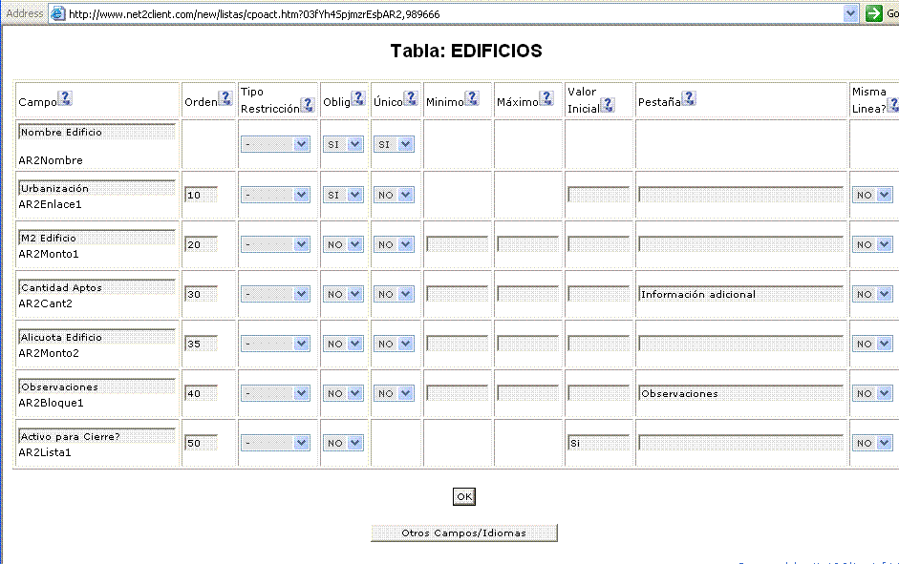Open help icon for Valor Inicial
Viewport: 899px width, 564px height.
(608, 105)
